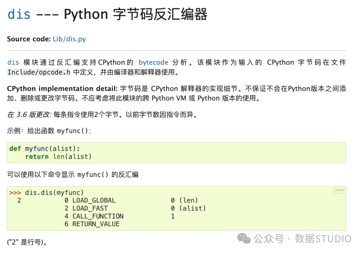The height and width of the screenshot is (253, 363).
Task: Click the '在 3.6 版更改' version note
Action: (x=29, y=114)
